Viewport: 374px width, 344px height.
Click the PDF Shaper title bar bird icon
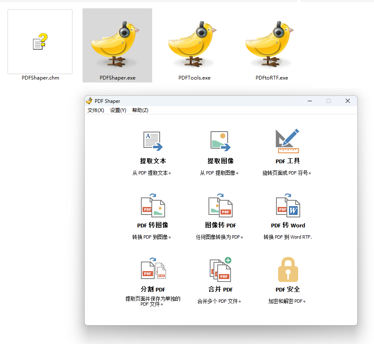point(89,101)
